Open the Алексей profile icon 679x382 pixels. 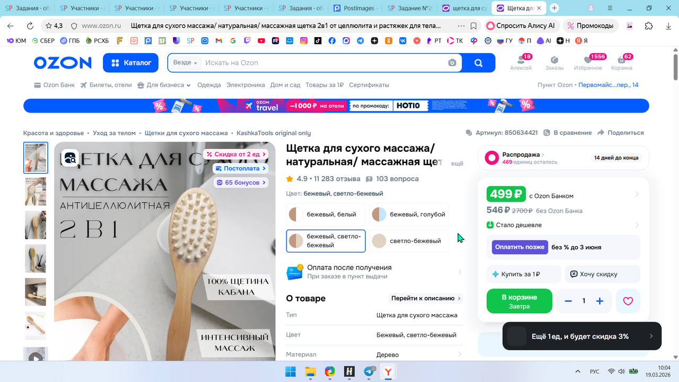[x=521, y=62]
